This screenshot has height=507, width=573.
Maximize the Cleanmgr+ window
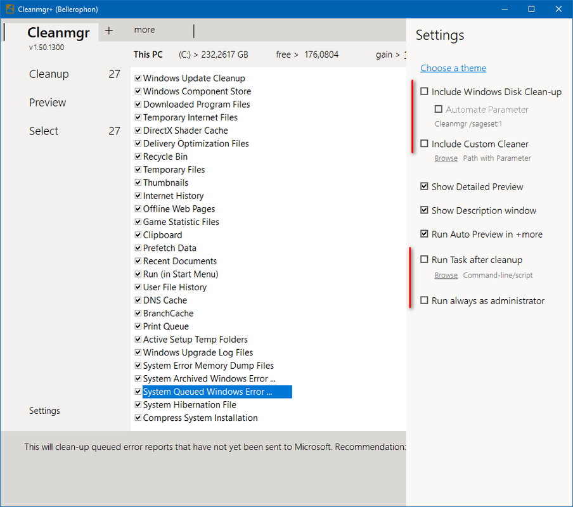point(531,9)
